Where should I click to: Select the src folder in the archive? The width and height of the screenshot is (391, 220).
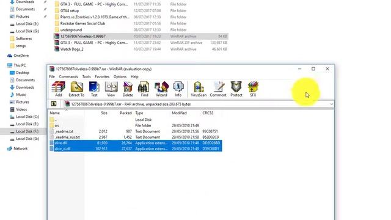coord(135,125)
